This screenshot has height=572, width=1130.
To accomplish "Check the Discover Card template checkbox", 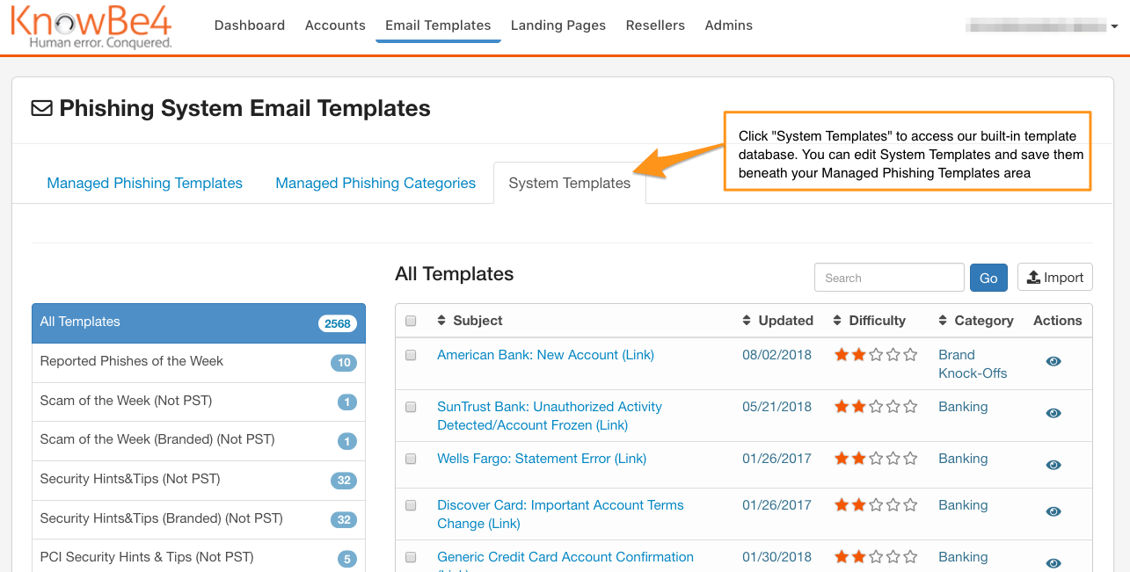I will (411, 505).
